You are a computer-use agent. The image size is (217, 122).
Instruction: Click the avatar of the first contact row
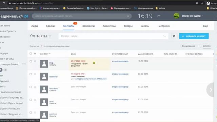pos(44,64)
